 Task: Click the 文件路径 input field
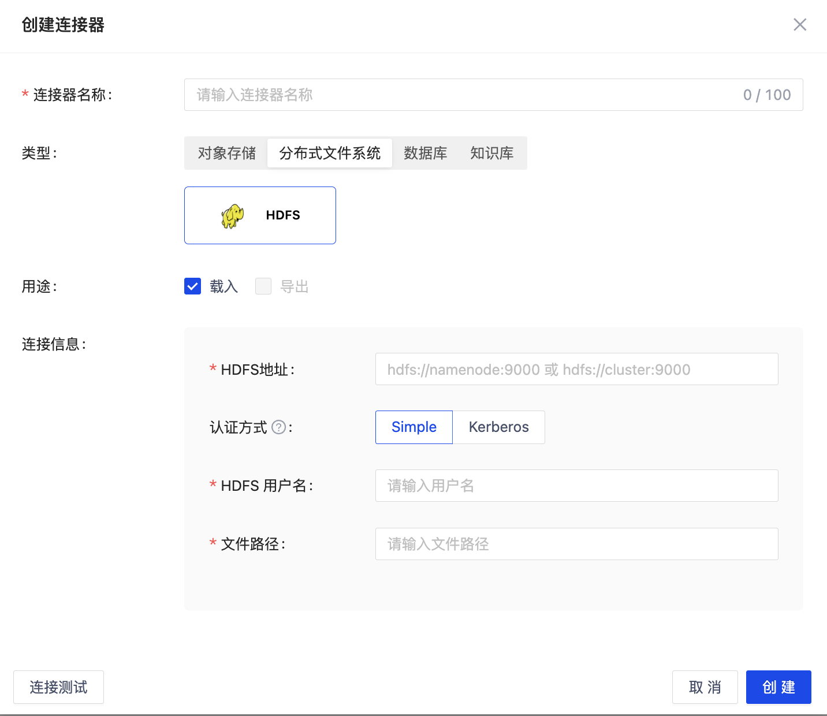[x=576, y=544]
